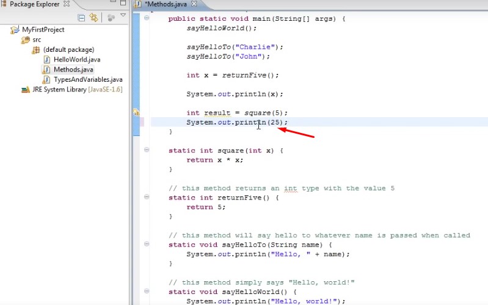Image resolution: width=488 pixels, height=305 pixels.
Task: Select TypesAndVariables.java file in the tree
Action: tap(87, 79)
